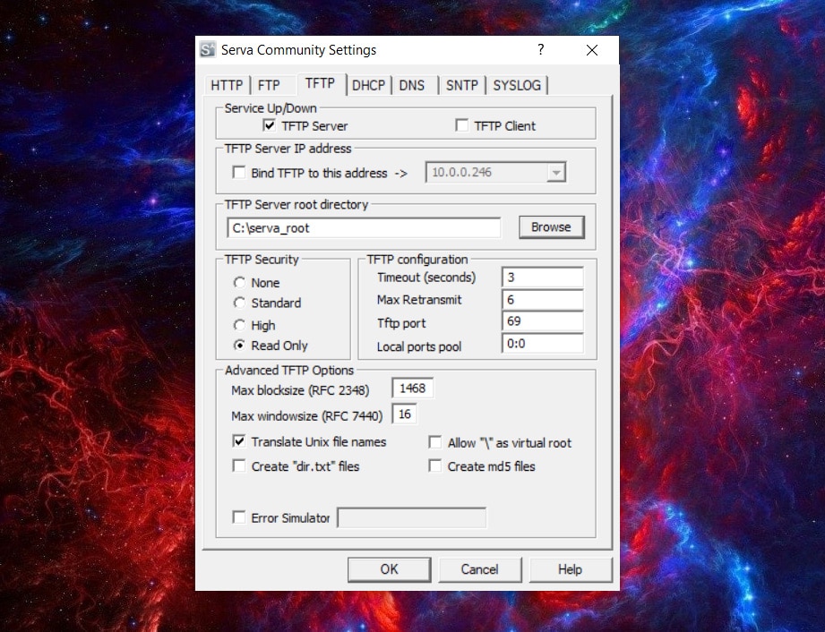Viewport: 825px width, 632px height.
Task: Click the Max windowsize field
Action: click(404, 414)
